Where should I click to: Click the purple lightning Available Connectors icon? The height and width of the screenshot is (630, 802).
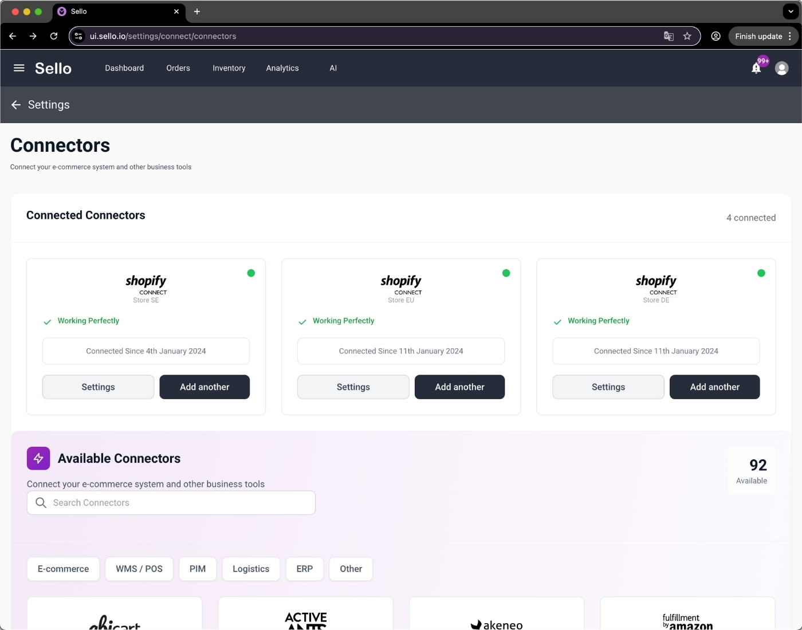38,458
